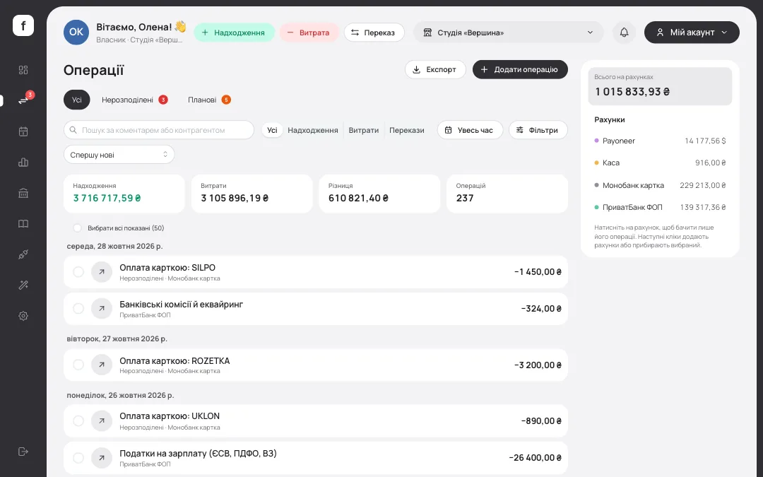The height and width of the screenshot is (477, 763).
Task: Open the calendar icon in sidebar
Action: 23,131
